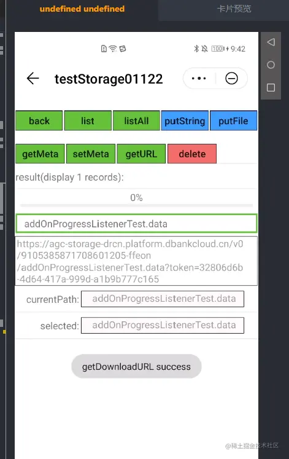The height and width of the screenshot is (459, 289).
Task: Open the three-dots more menu
Action: click(199, 79)
